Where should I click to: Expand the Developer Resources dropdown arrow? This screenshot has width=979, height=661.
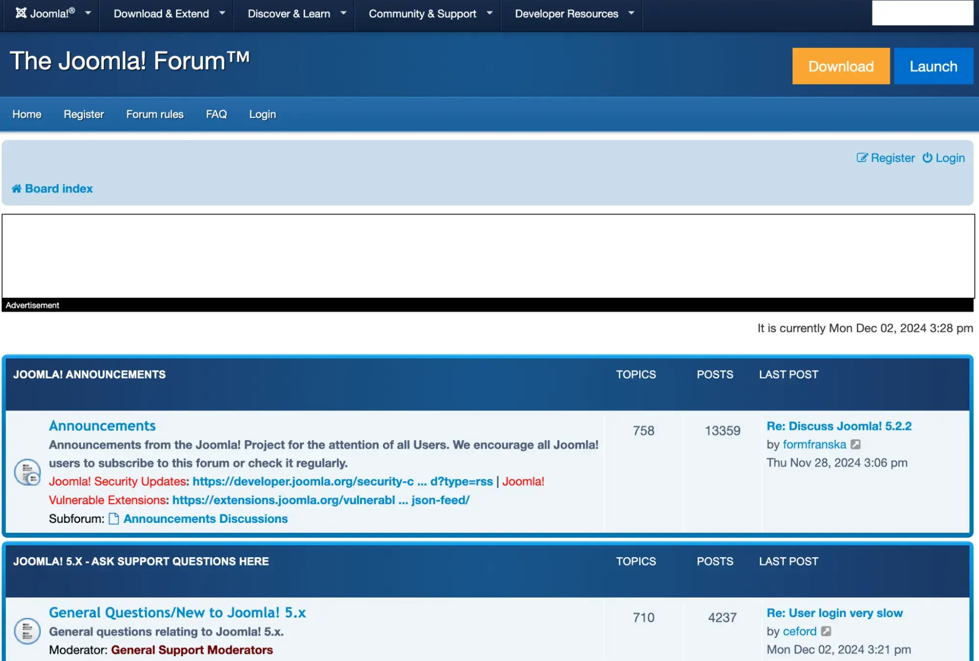coord(631,13)
